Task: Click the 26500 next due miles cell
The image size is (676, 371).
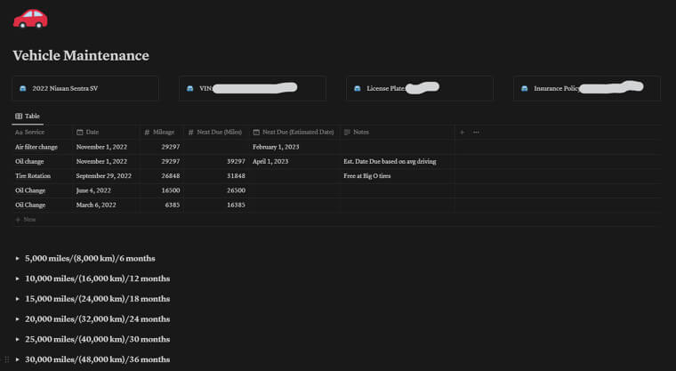Action: 216,190
